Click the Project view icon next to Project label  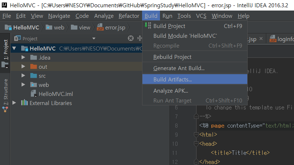(18, 38)
